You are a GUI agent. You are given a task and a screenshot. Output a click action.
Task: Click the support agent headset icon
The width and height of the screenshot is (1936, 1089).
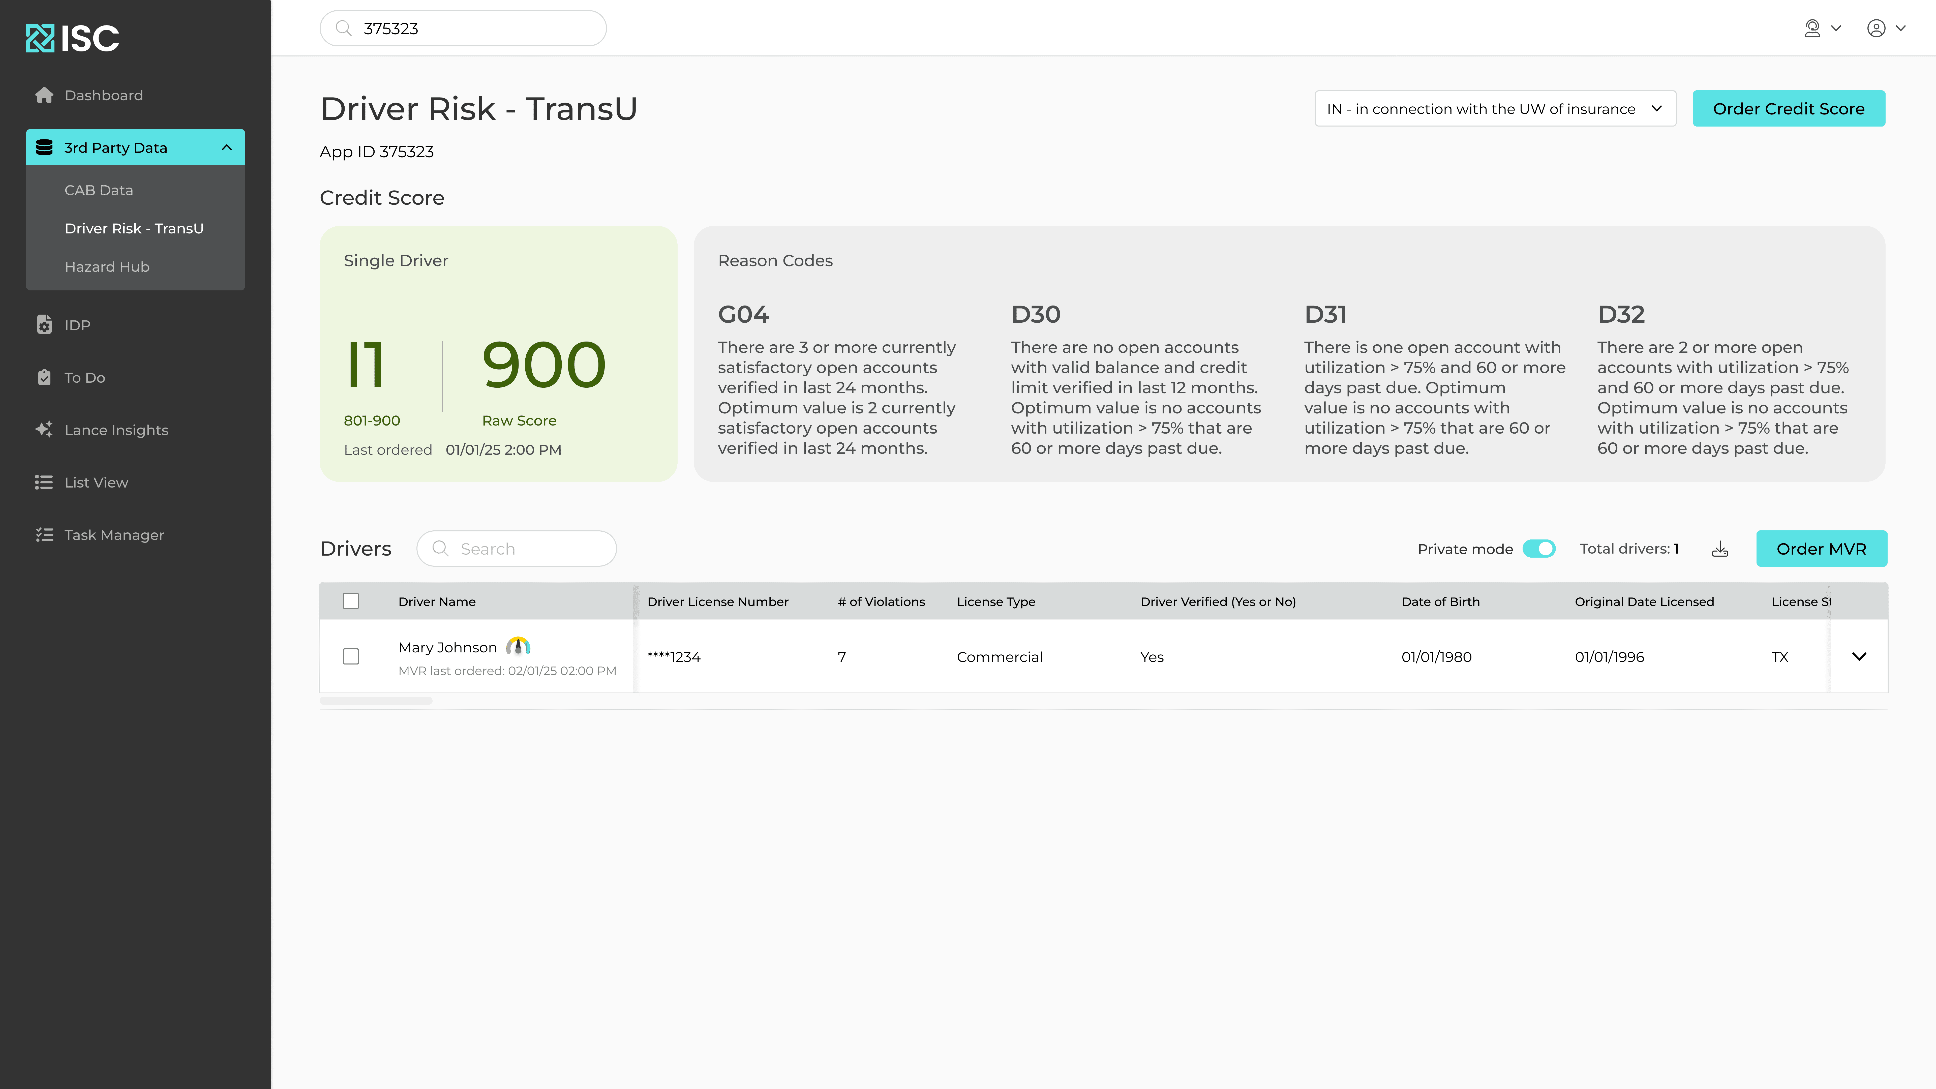coord(1812,28)
